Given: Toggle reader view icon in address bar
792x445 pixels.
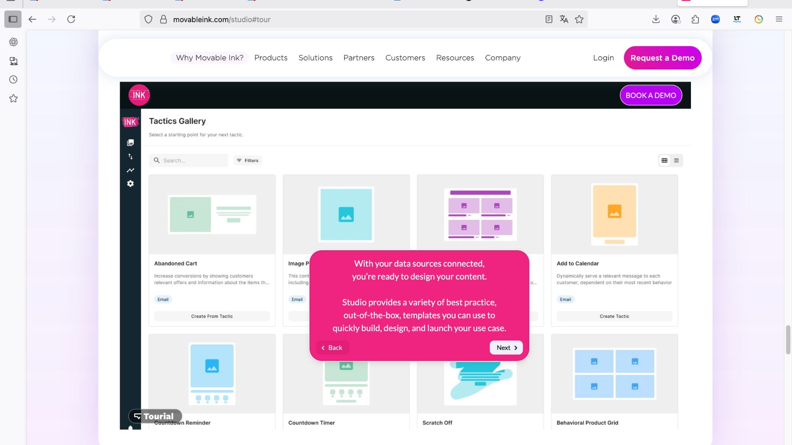Looking at the screenshot, I should 549,19.
